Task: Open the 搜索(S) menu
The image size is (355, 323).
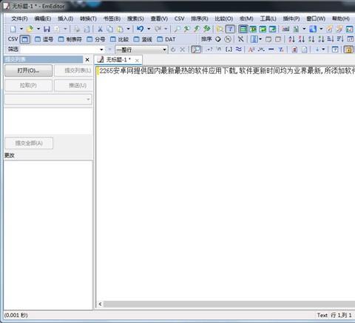Action: pos(135,18)
